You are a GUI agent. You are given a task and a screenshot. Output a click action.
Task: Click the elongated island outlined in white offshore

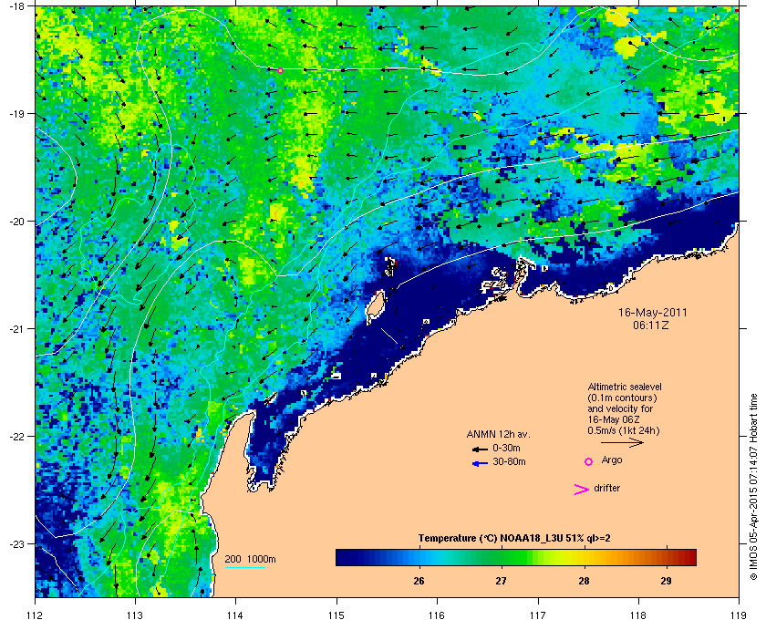(376, 306)
